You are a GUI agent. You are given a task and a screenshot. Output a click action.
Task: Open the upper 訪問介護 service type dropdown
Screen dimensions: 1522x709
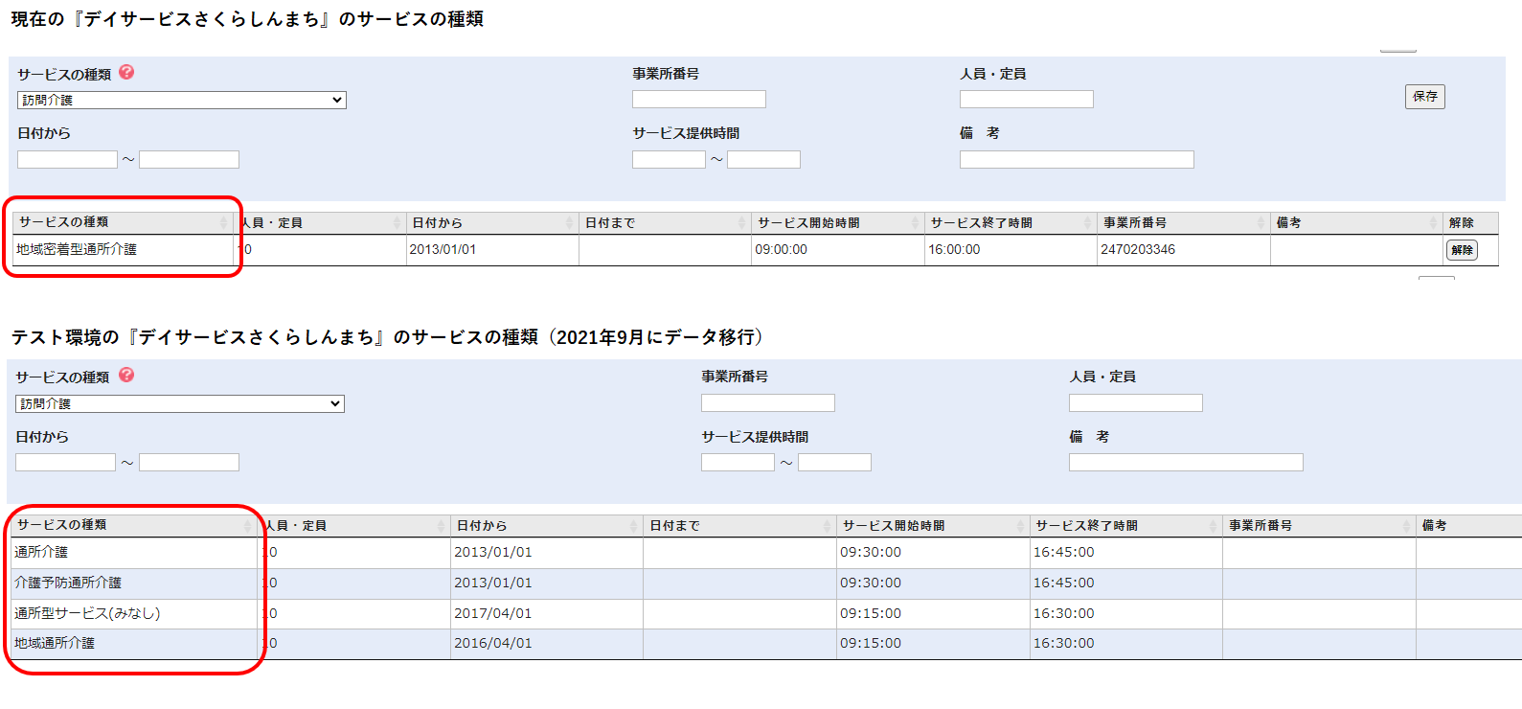pos(182,100)
